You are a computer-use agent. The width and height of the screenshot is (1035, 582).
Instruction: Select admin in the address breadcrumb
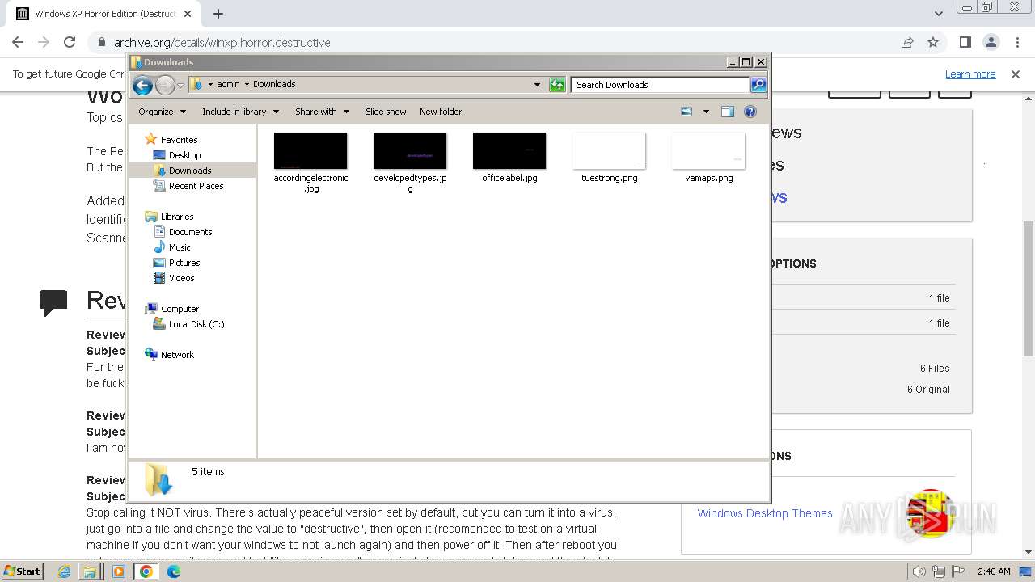pos(228,84)
